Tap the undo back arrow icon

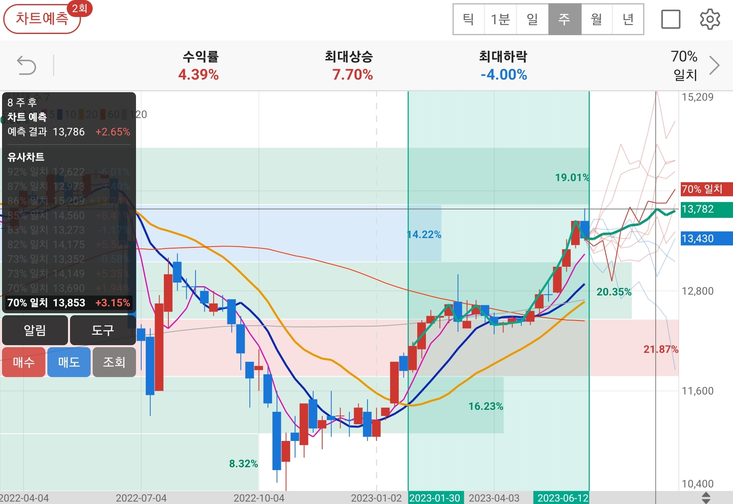tap(26, 65)
